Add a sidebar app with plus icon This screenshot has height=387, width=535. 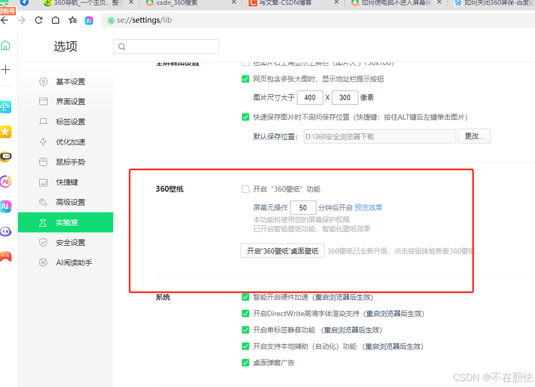pyautogui.click(x=5, y=70)
